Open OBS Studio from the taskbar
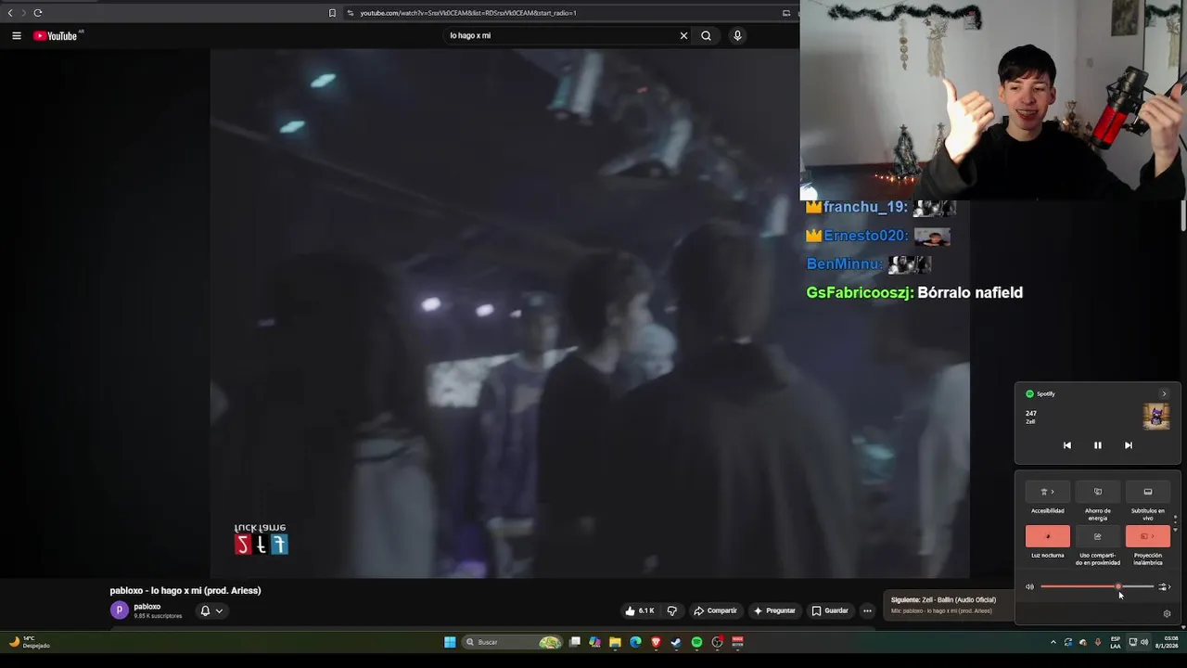The image size is (1187, 668). click(717, 642)
